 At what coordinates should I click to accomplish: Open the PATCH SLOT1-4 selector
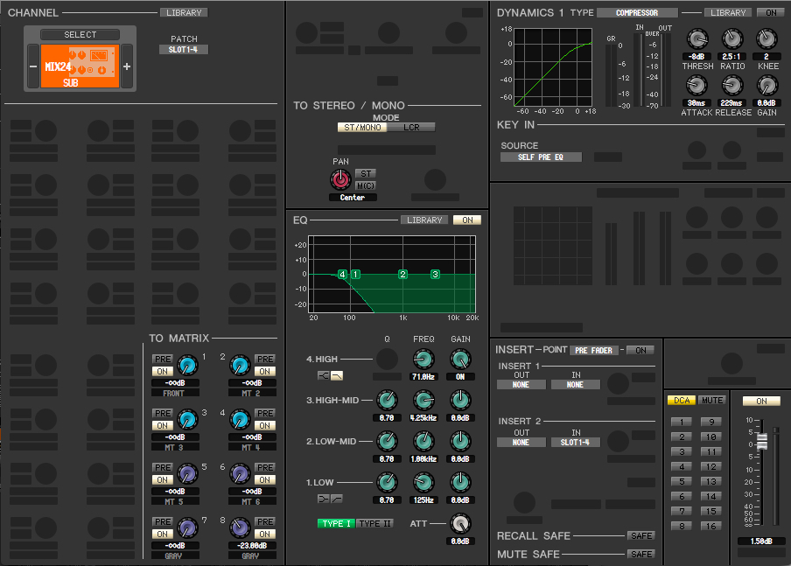pyautogui.click(x=183, y=50)
